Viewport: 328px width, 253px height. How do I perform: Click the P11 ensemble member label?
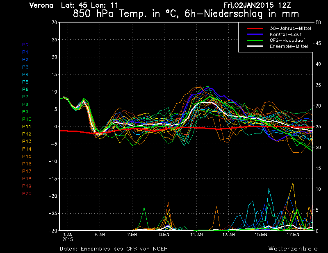(x=27, y=126)
